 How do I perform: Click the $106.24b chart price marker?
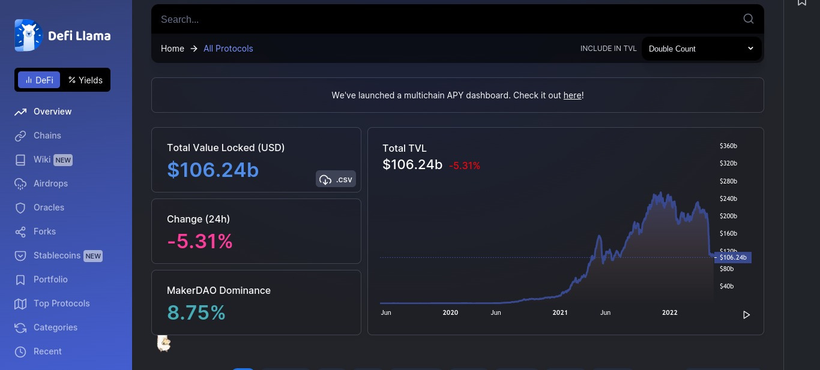tap(733, 257)
